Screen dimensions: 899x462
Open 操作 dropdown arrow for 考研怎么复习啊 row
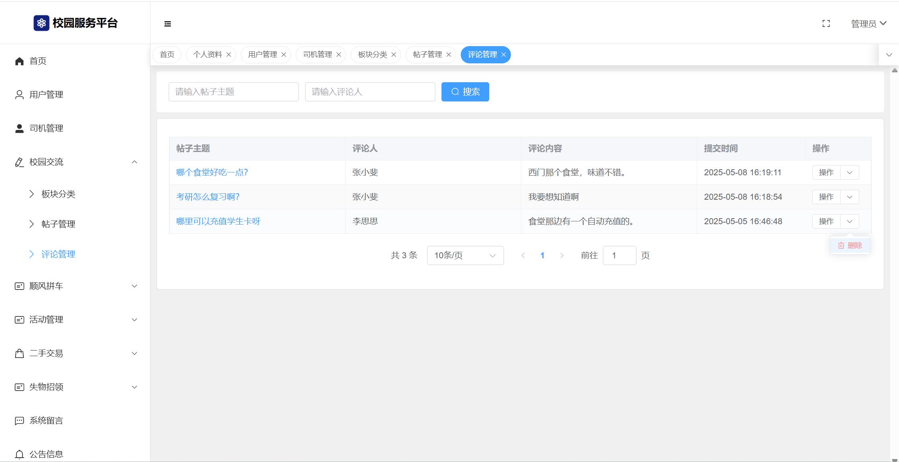pos(850,197)
